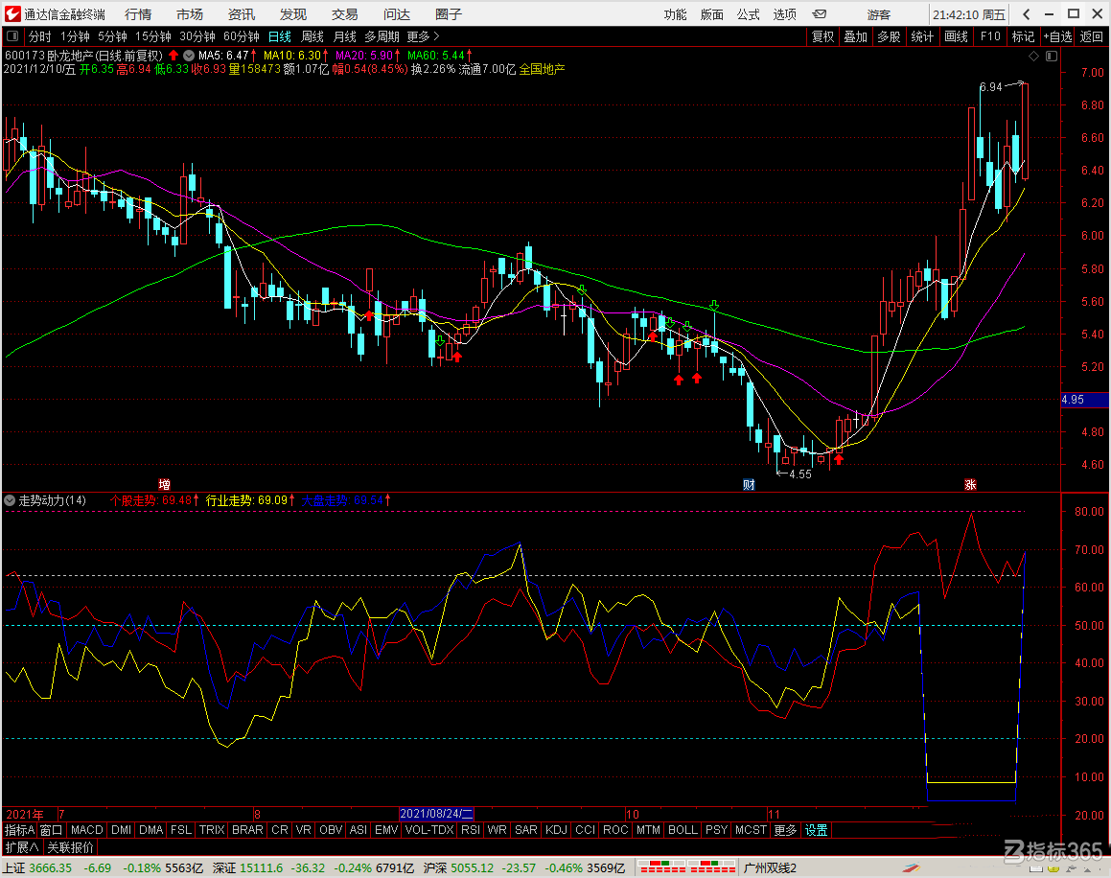Click the red up arrow after stock name
This screenshot has height=878, width=1111.
coord(174,56)
